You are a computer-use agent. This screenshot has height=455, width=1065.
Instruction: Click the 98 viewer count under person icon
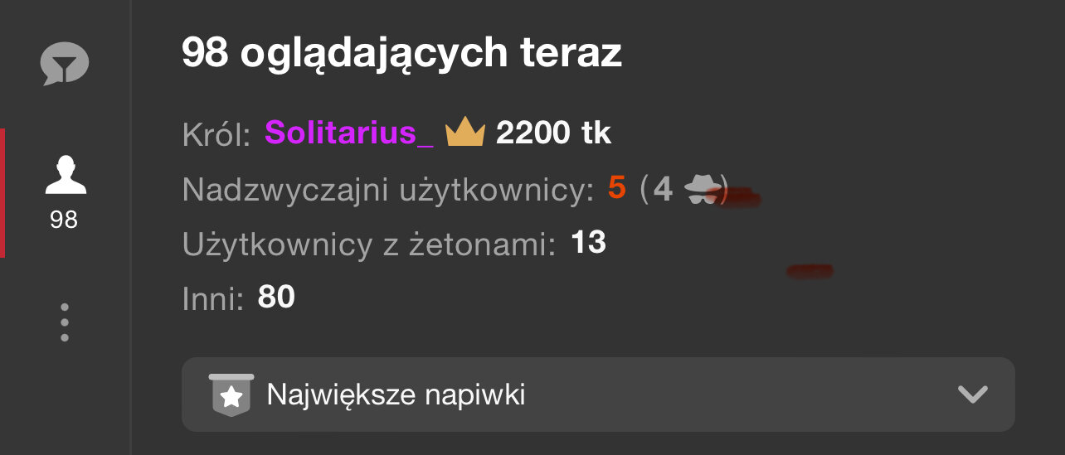[x=64, y=220]
